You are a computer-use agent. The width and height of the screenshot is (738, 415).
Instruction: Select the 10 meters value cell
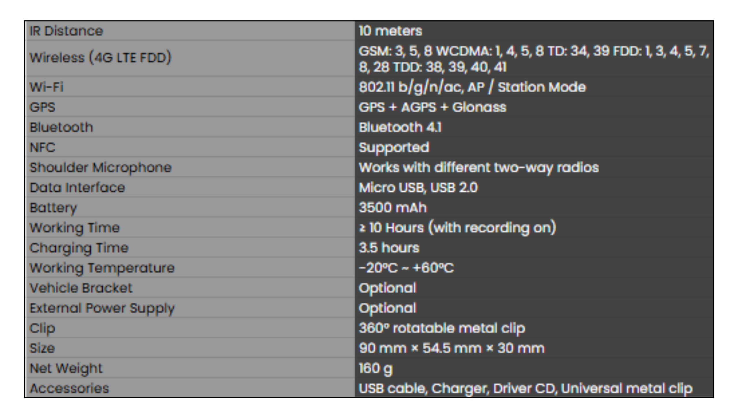[x=390, y=31]
